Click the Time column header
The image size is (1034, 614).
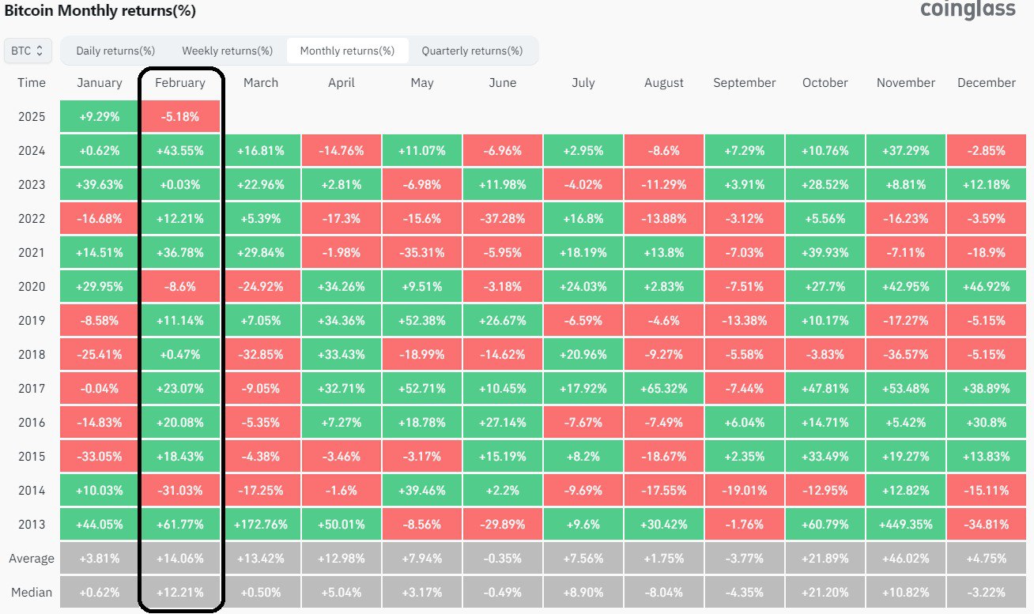[x=32, y=83]
